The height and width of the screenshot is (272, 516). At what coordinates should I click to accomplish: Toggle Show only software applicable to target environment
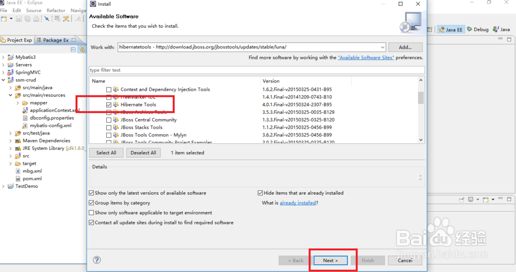(91, 213)
